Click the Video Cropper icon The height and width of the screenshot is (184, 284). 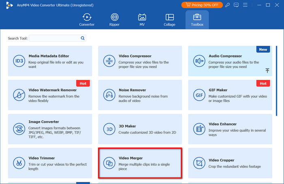pyautogui.click(x=199, y=163)
